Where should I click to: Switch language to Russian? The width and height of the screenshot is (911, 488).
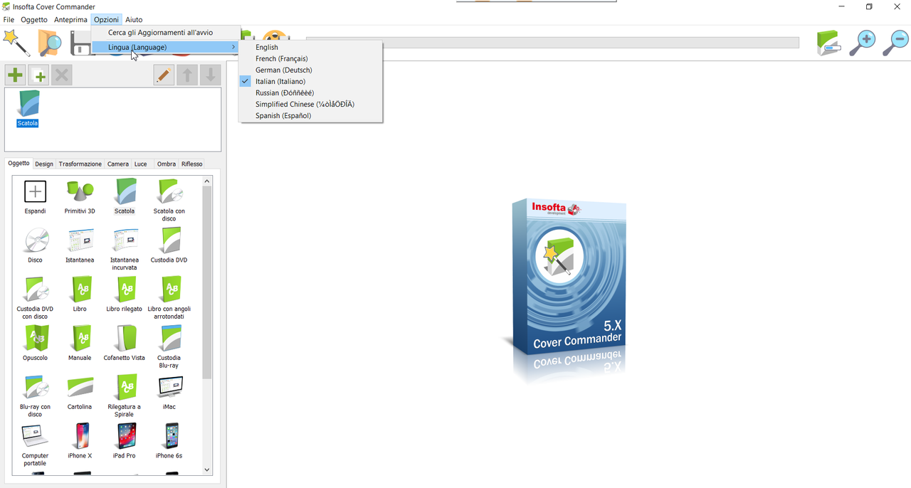coord(311,93)
